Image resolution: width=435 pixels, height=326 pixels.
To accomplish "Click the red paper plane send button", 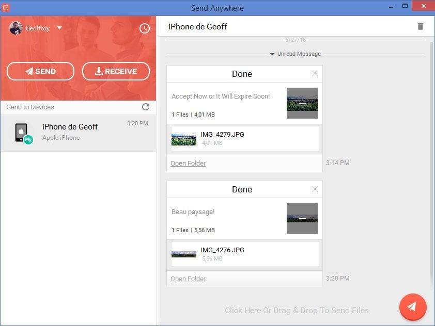I will pos(412,307).
